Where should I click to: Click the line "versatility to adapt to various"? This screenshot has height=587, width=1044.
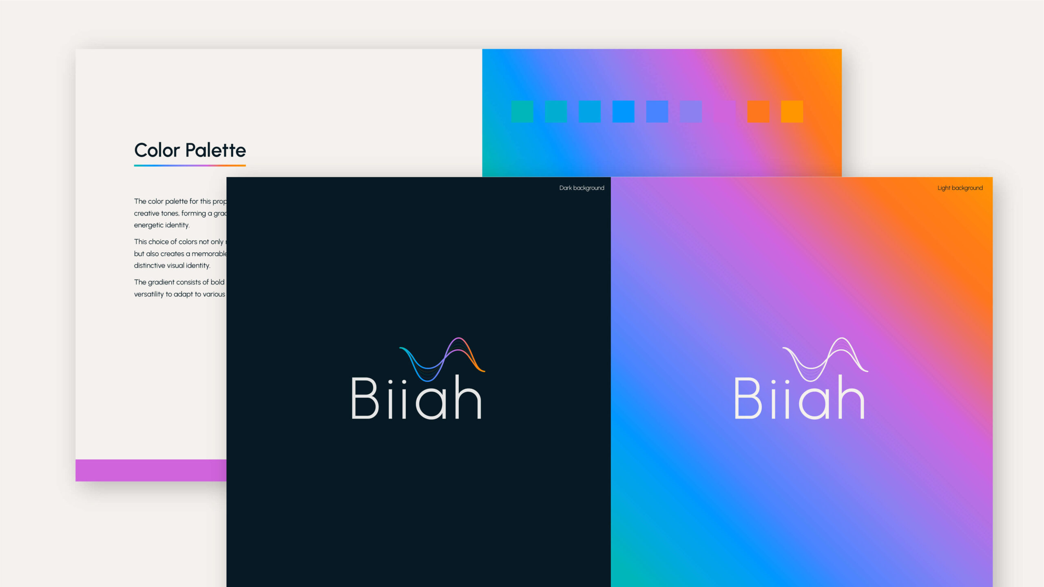tap(180, 294)
